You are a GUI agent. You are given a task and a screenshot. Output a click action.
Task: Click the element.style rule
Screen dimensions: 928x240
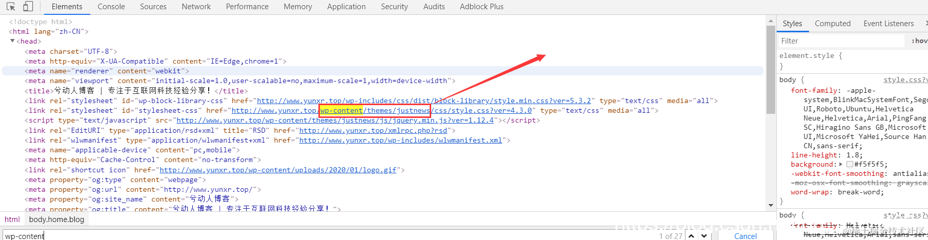click(811, 55)
